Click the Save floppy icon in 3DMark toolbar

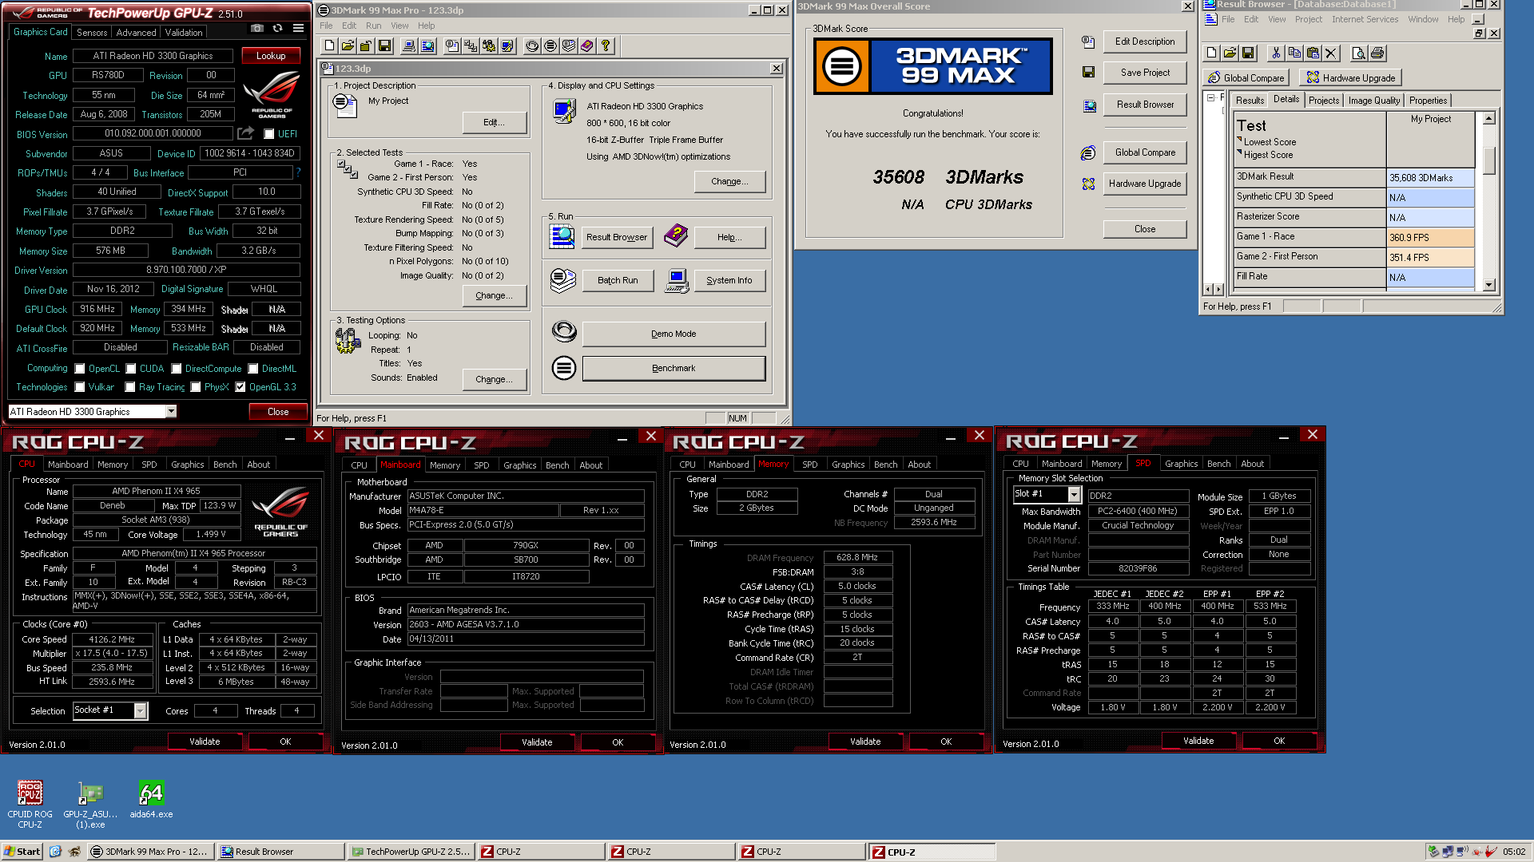384,46
